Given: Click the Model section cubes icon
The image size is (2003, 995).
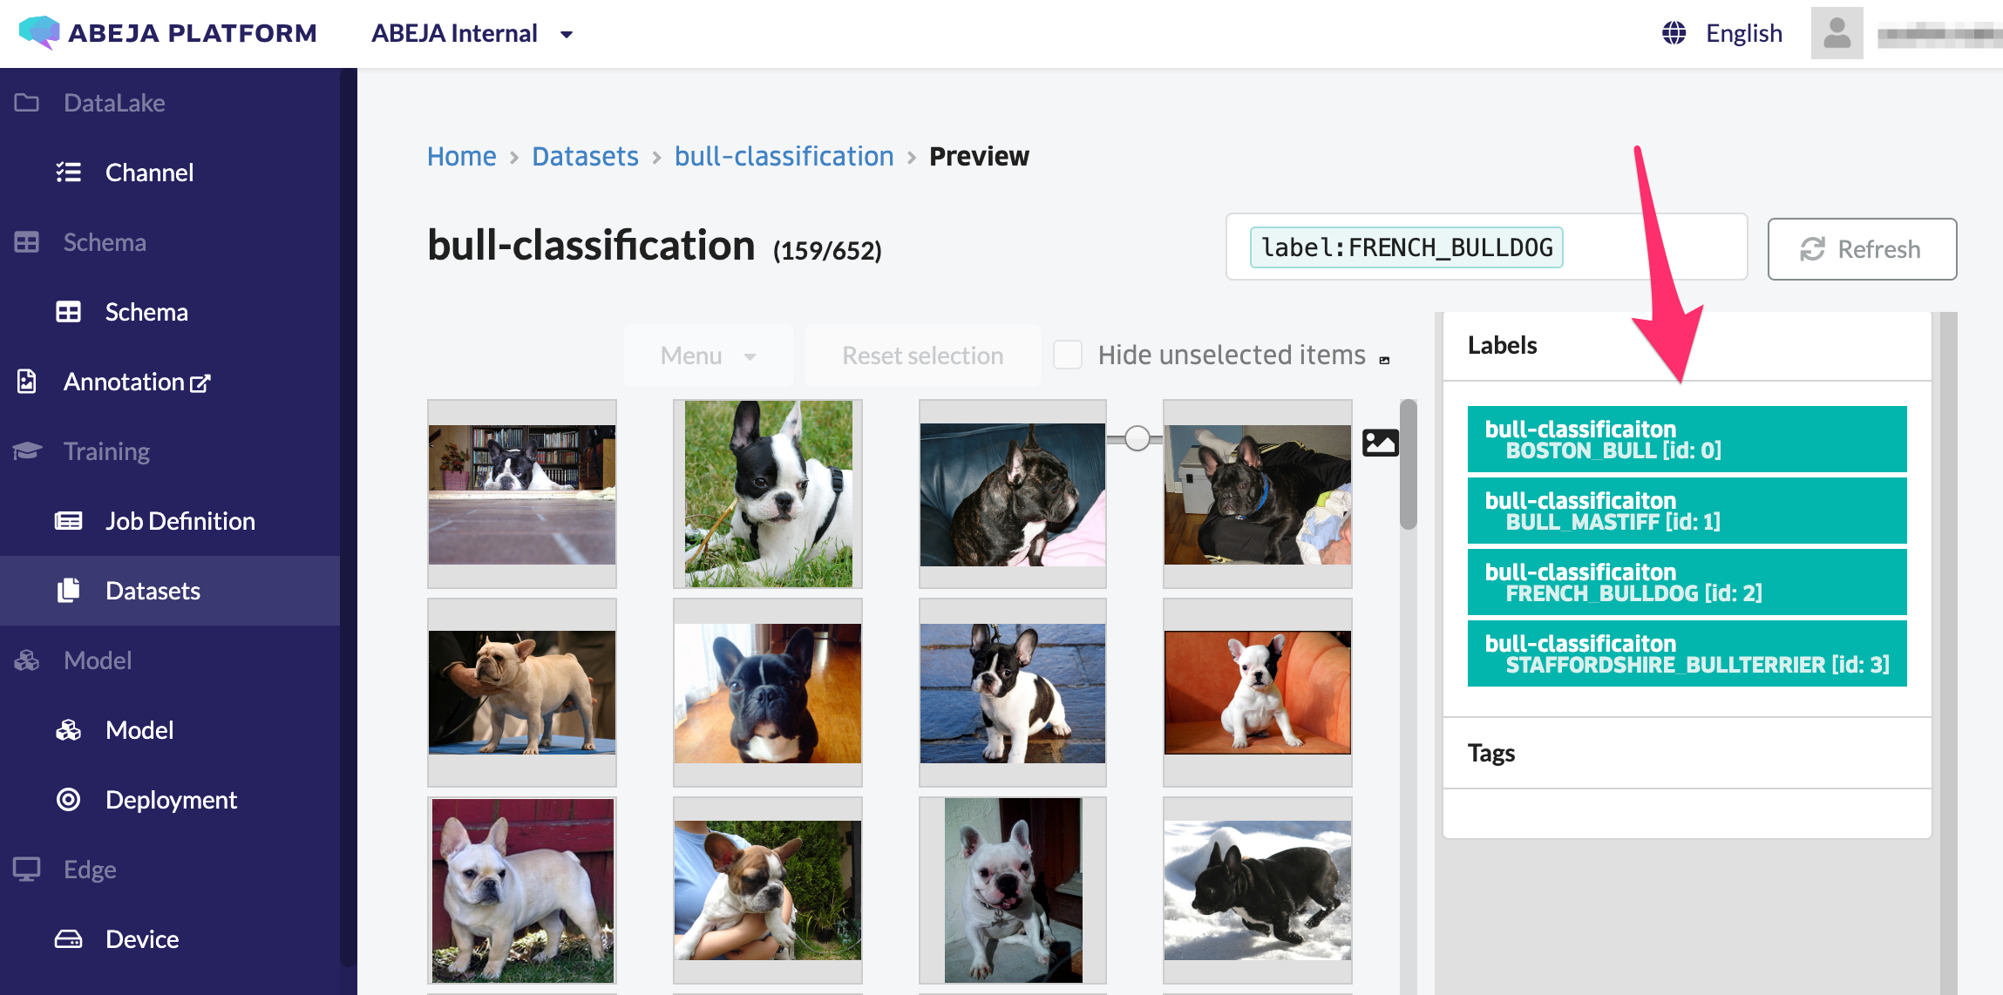Looking at the screenshot, I should click(27, 660).
